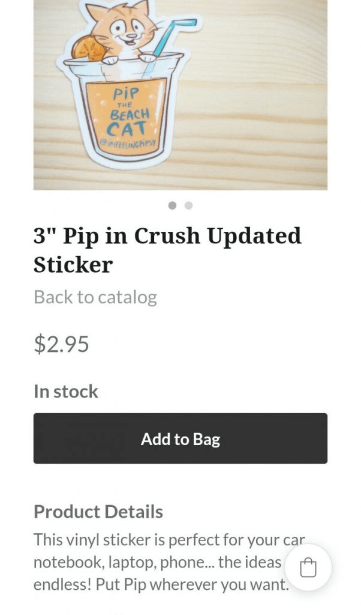Click the word "Sticker" in the title
The height and width of the screenshot is (615, 361).
pyautogui.click(x=73, y=264)
